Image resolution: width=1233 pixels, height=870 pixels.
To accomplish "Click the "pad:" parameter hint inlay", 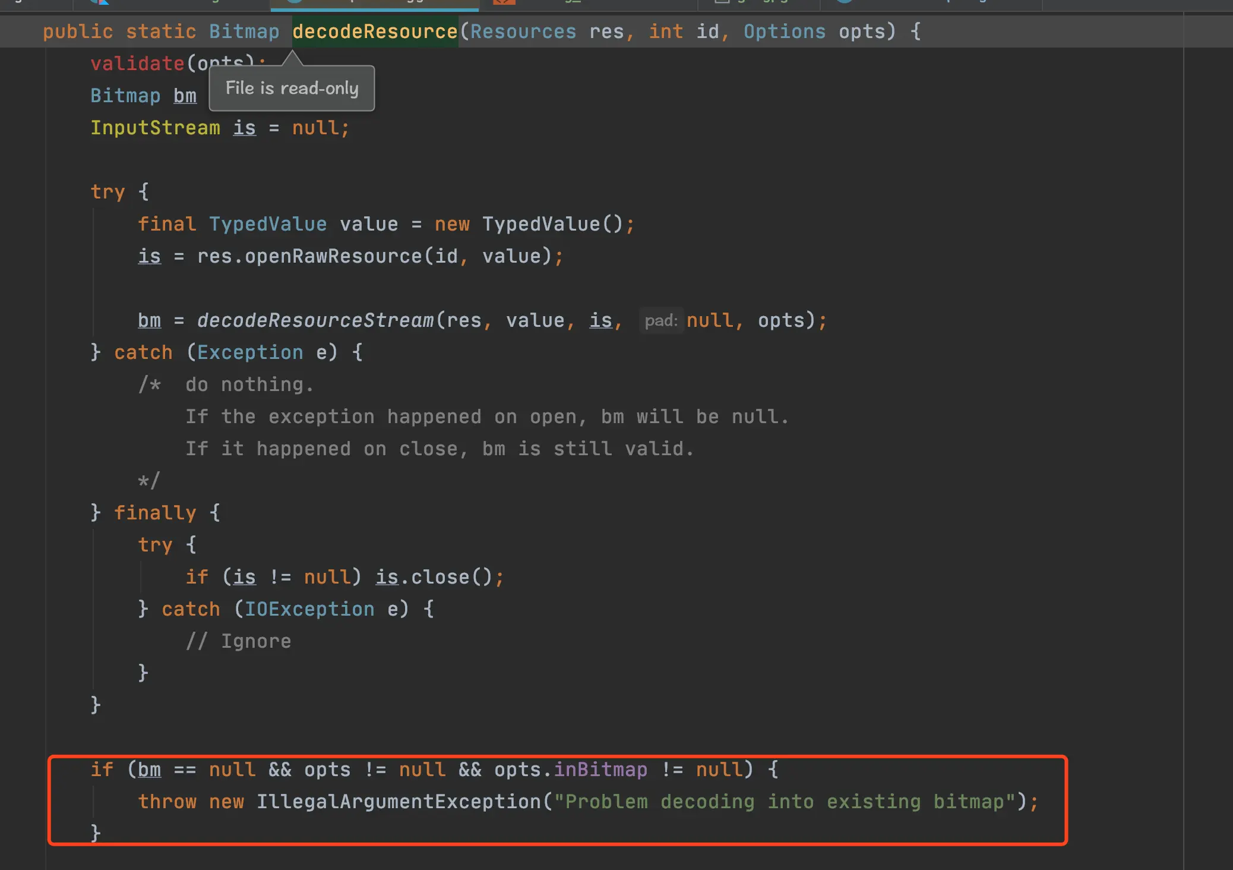I will [660, 321].
